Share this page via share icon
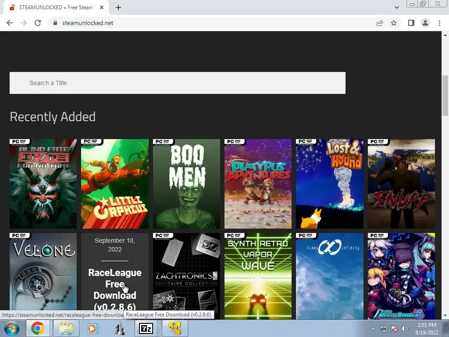This screenshot has height=337, width=449. (380, 23)
